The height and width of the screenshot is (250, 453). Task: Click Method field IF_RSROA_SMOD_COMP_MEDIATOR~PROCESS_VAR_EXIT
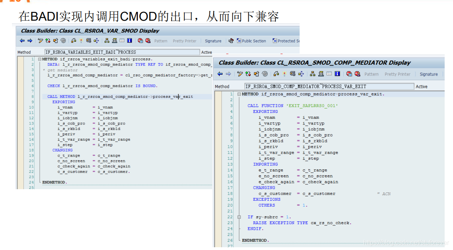coord(329,86)
